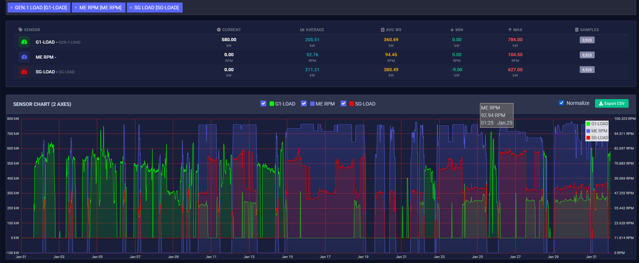Click the red SG-LOAD gauge icon

pos(24,72)
